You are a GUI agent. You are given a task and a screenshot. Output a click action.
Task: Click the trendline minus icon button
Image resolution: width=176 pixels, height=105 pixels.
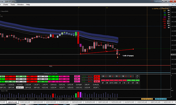pos(137,78)
